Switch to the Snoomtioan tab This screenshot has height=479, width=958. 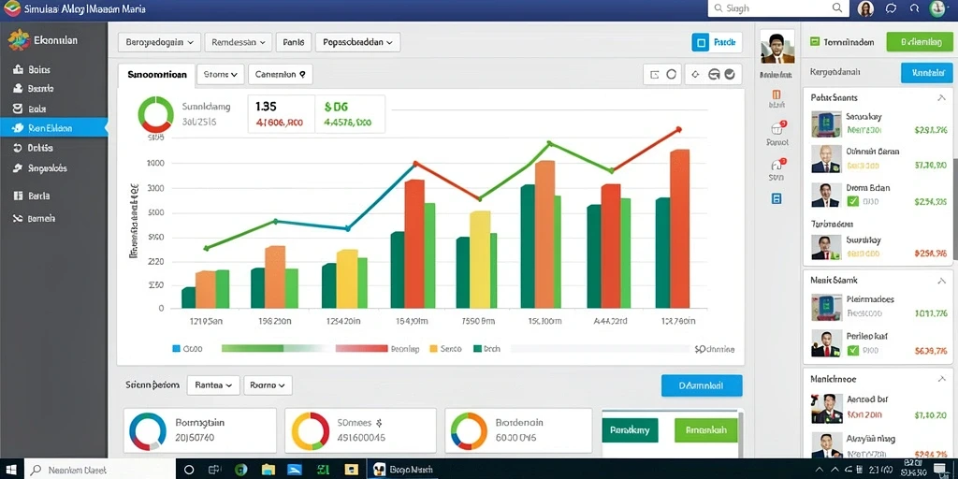pyautogui.click(x=157, y=75)
